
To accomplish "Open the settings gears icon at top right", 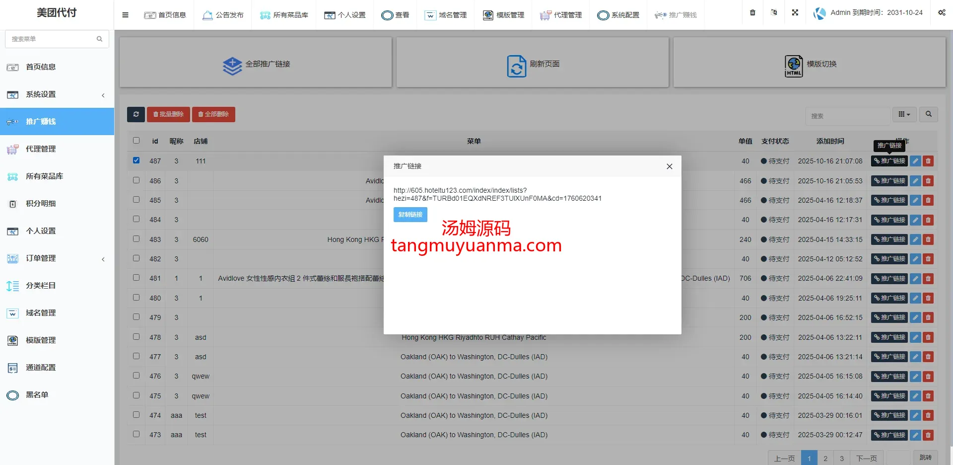I will pos(942,12).
